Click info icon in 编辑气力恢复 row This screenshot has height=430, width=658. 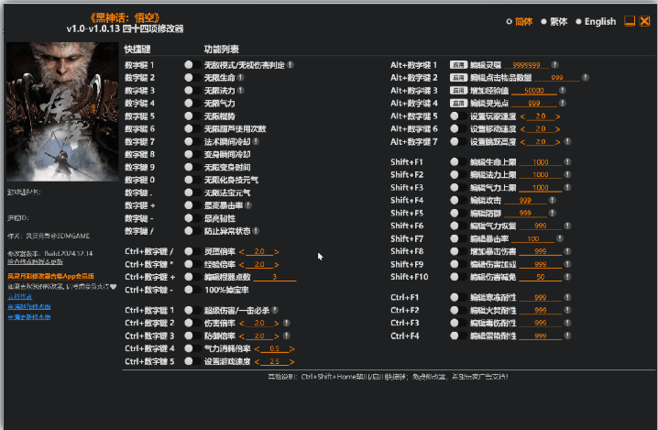tap(567, 226)
